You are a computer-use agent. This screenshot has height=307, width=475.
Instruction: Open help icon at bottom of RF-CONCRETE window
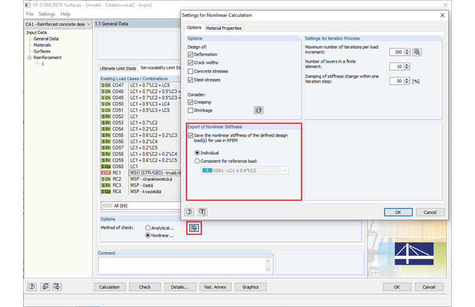[x=32, y=286]
